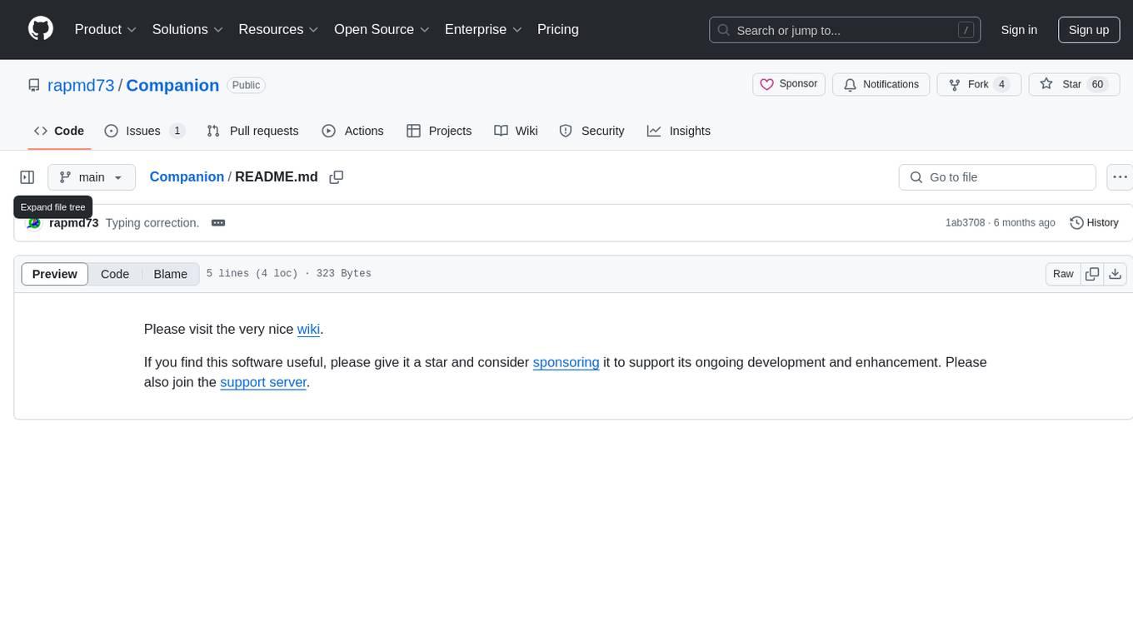Open the Wiki tab

click(x=516, y=131)
